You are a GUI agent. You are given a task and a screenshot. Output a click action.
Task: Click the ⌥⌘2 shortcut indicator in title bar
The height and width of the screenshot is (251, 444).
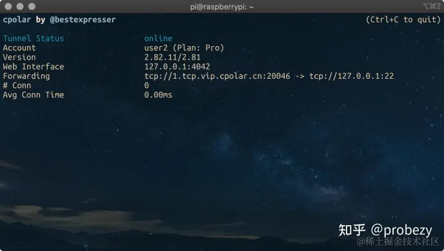(x=432, y=6)
